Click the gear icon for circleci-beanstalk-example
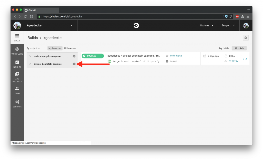Image resolution: width=263 pixels, height=160 pixels. (x=74, y=64)
